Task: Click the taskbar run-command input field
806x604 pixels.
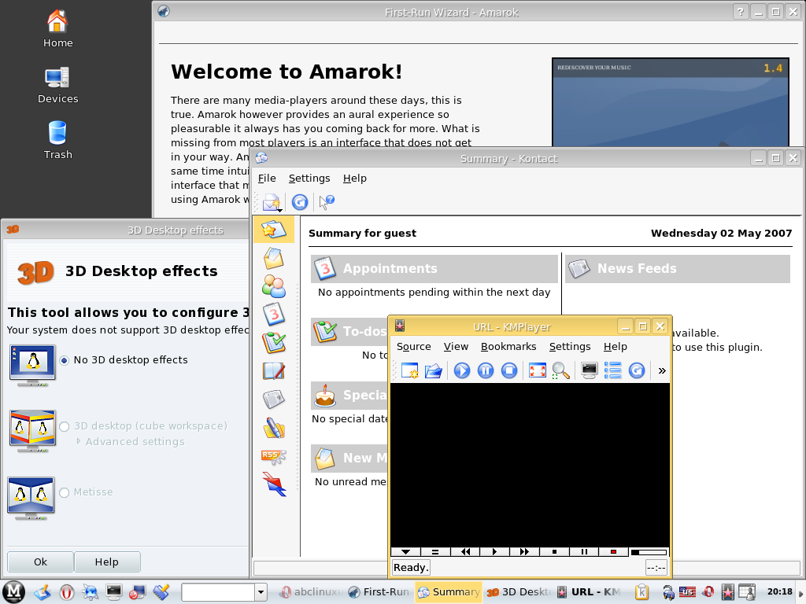Action: 218,592
